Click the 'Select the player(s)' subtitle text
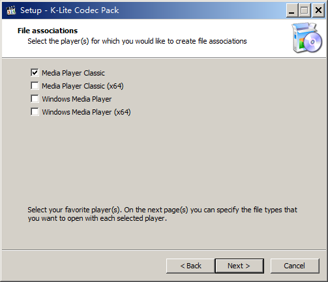The width and height of the screenshot is (328, 282). tap(137, 41)
